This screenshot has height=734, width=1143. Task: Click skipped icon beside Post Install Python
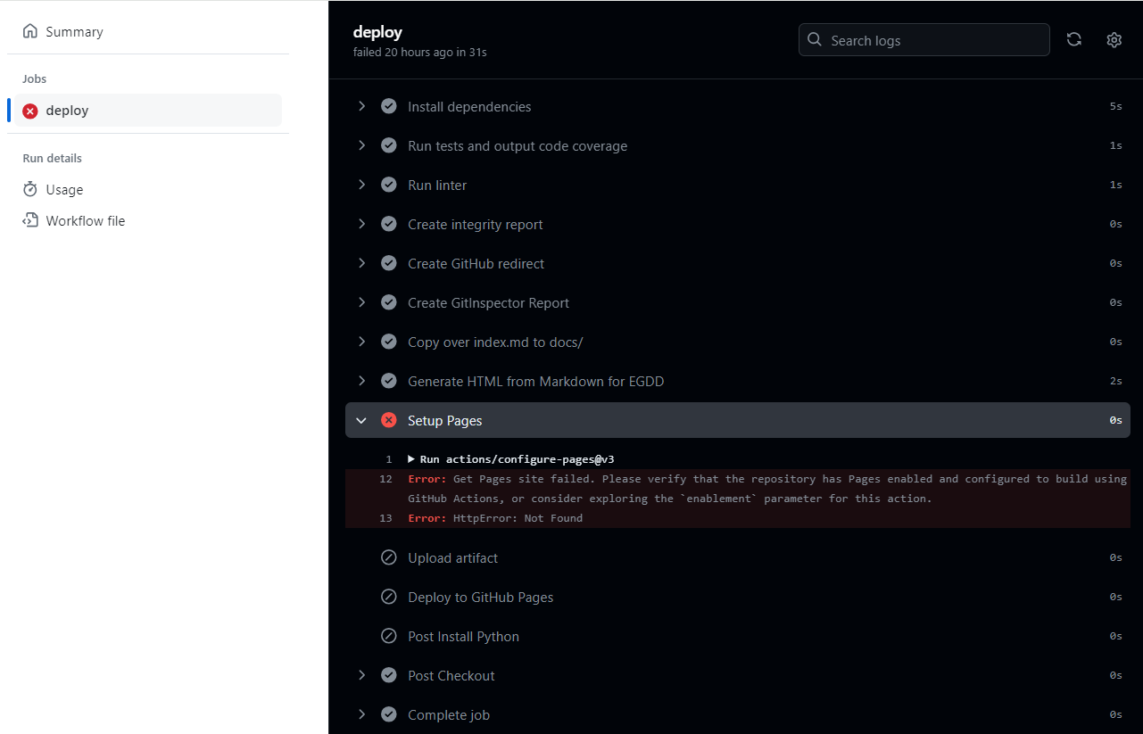coord(389,636)
